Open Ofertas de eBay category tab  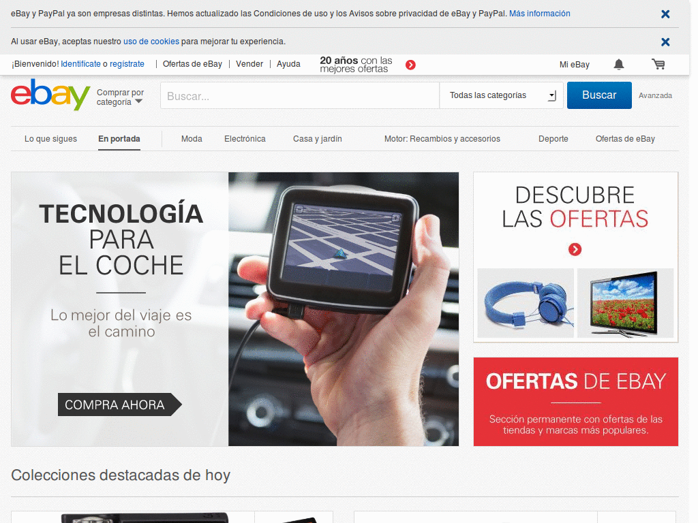click(x=625, y=139)
